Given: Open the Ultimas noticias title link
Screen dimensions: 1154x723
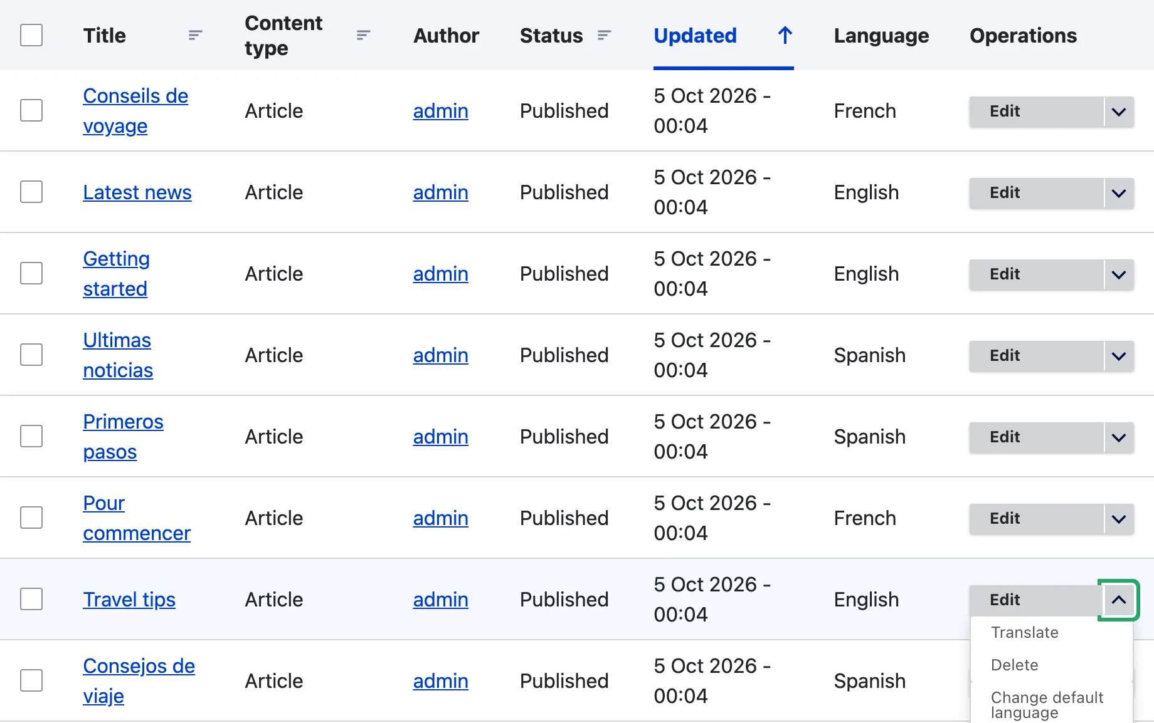Looking at the screenshot, I should tap(118, 355).
